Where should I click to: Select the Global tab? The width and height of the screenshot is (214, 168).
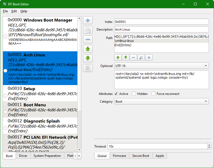coord(102,156)
